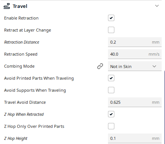Click the Retraction Distance setting label

click(22, 42)
